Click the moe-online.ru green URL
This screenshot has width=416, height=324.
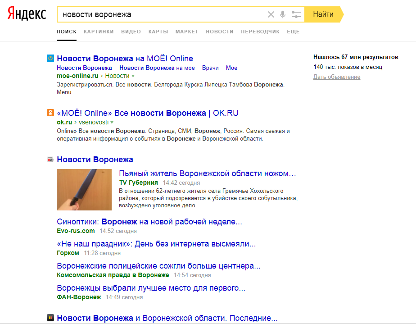[x=77, y=76]
